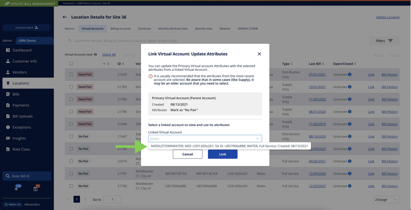Check the box for row 21786
The width and height of the screenshot is (411, 210).
[71, 99]
